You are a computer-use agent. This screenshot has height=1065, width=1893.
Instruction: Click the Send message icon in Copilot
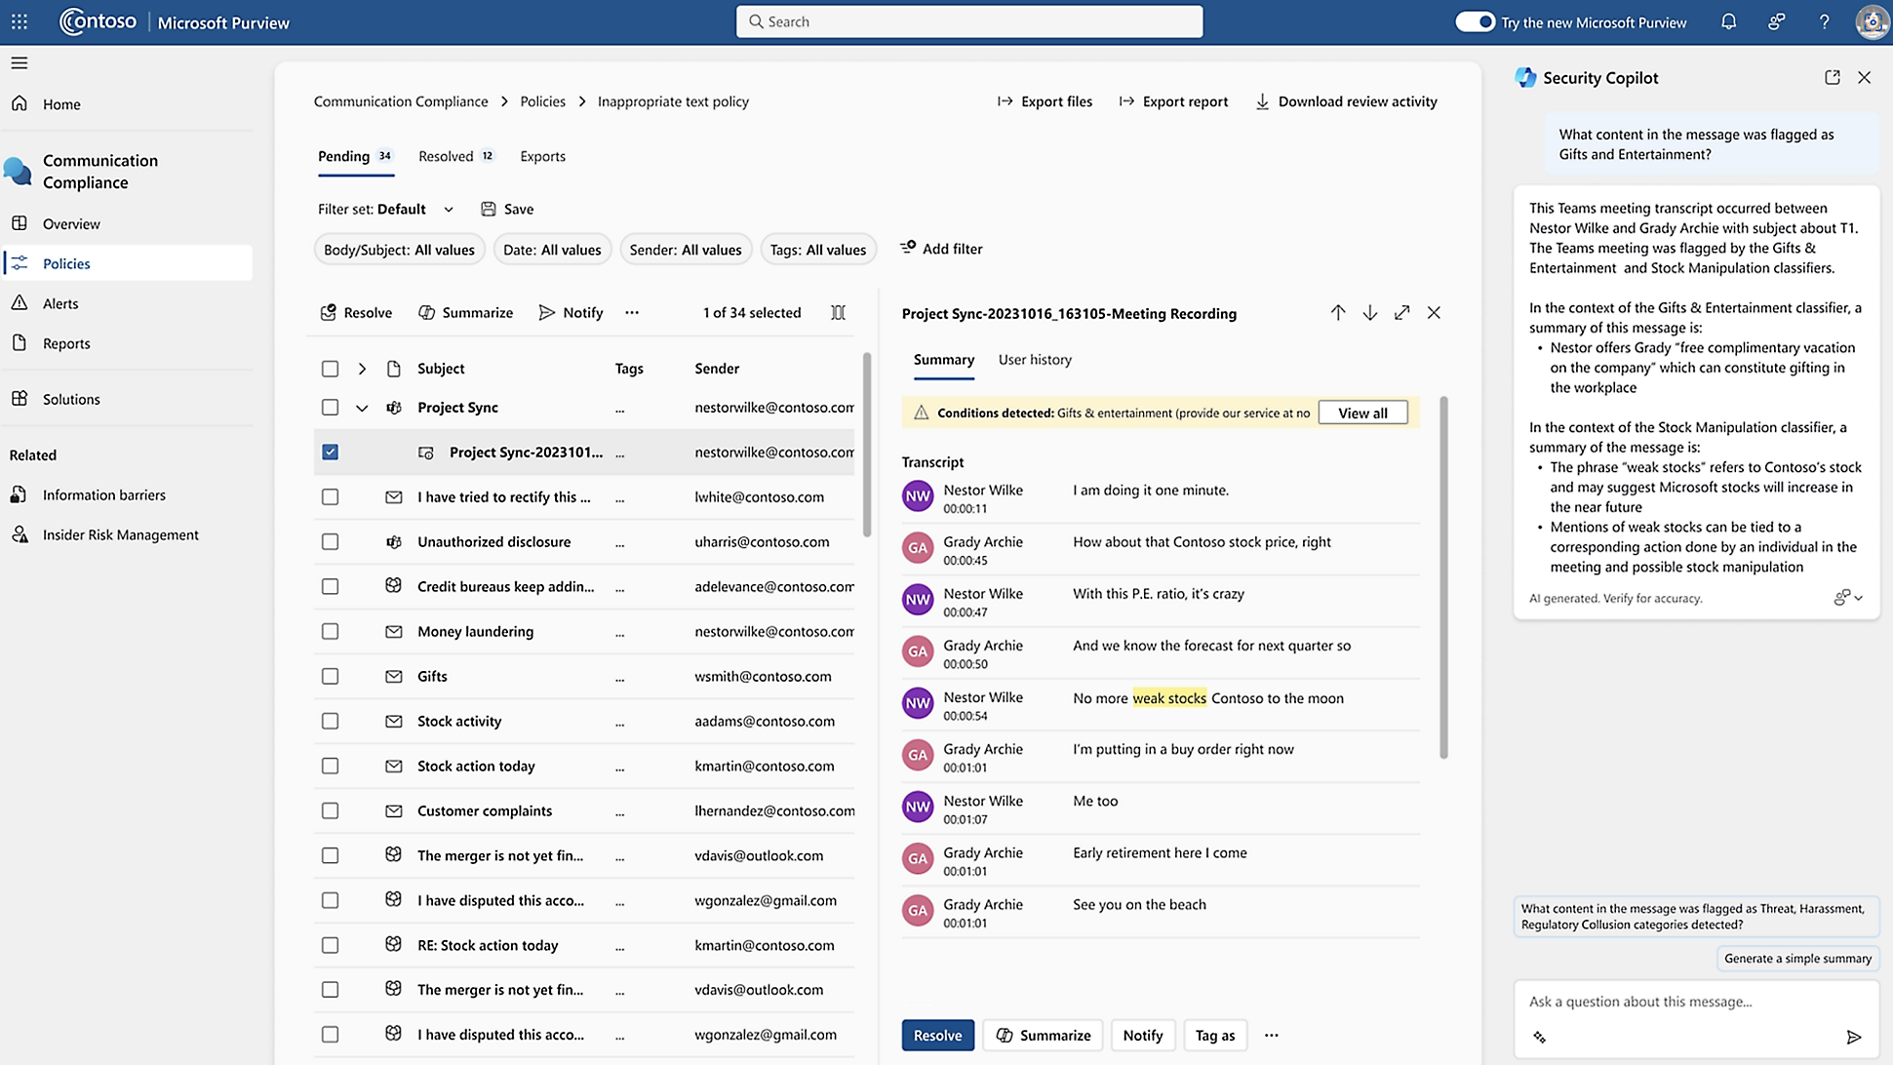[1855, 1037]
